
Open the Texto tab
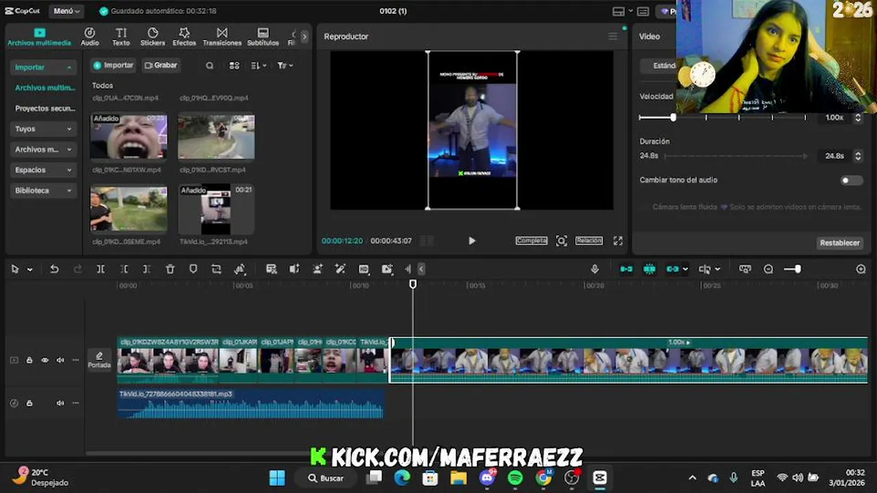click(x=121, y=37)
